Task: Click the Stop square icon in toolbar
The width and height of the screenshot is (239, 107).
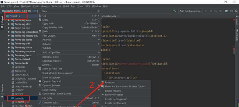Action: click(x=220, y=11)
